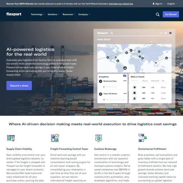Click the '3 days' ETA value
The height and width of the screenshot is (183, 183).
coord(163,88)
